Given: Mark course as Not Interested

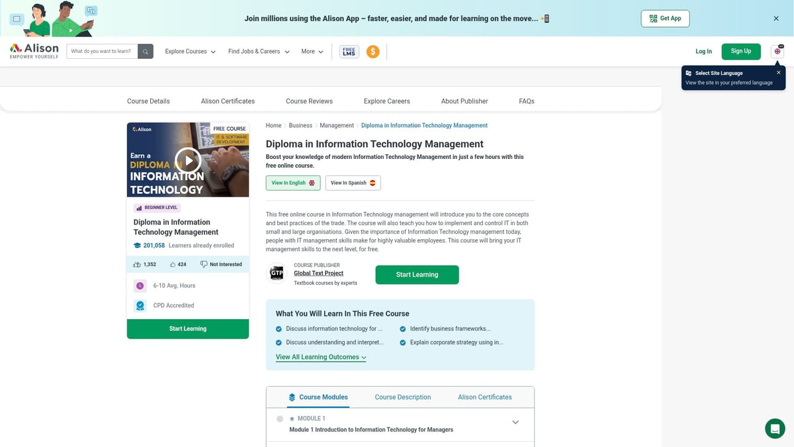Looking at the screenshot, I should (x=221, y=264).
